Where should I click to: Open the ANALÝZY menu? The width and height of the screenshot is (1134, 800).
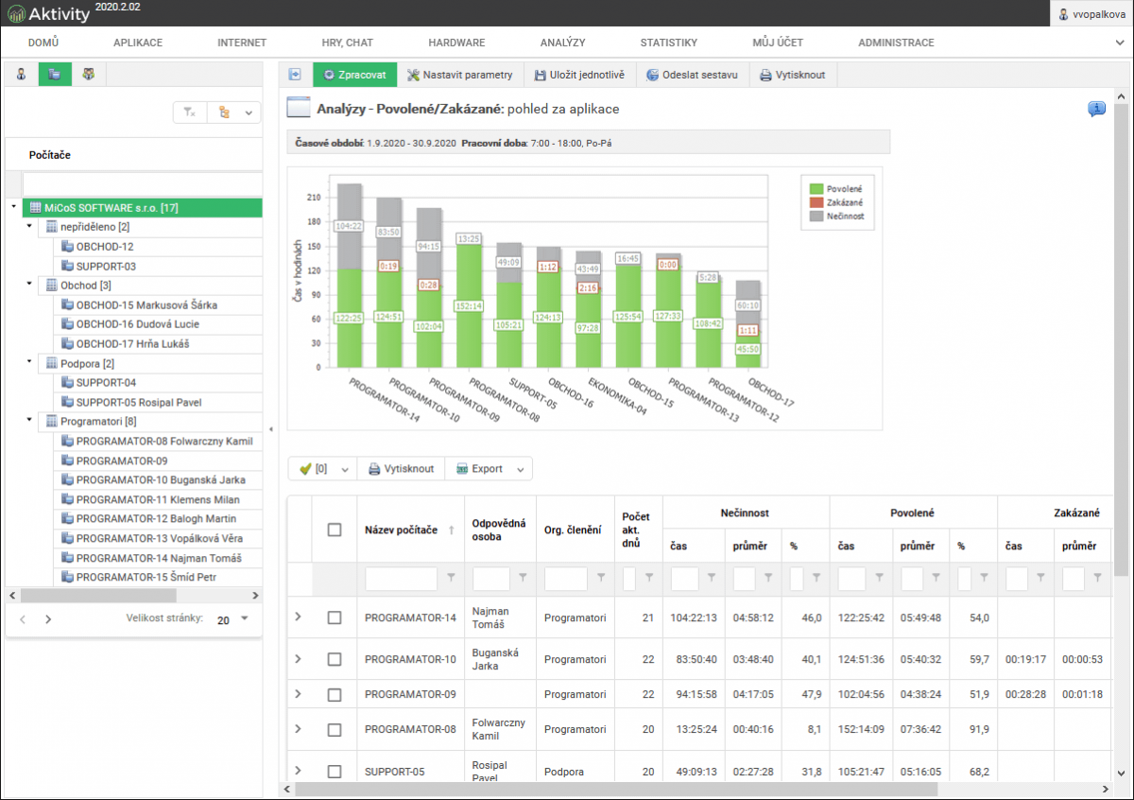[x=562, y=43]
